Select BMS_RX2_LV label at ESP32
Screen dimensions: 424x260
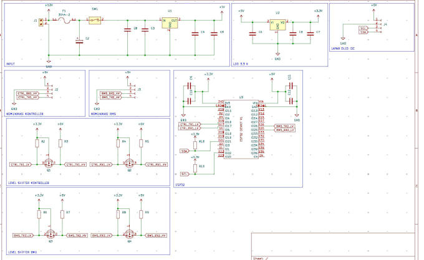pos(285,130)
